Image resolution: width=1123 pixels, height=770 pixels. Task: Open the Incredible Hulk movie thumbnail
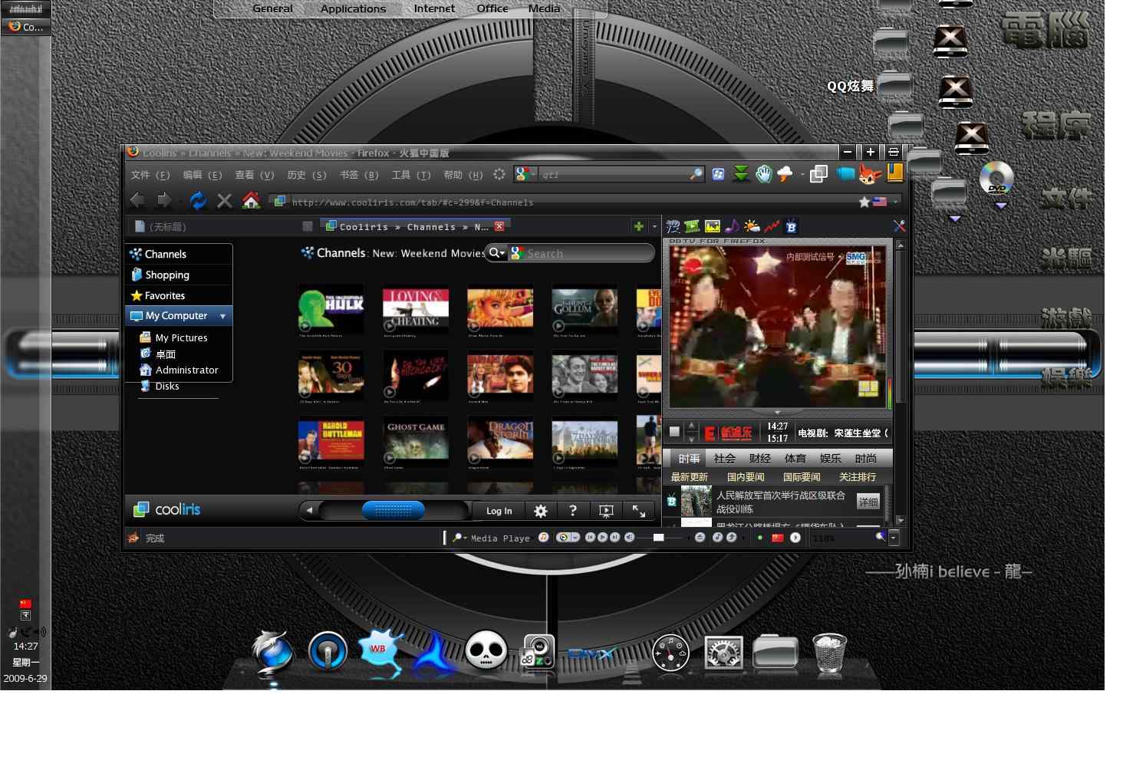point(331,310)
